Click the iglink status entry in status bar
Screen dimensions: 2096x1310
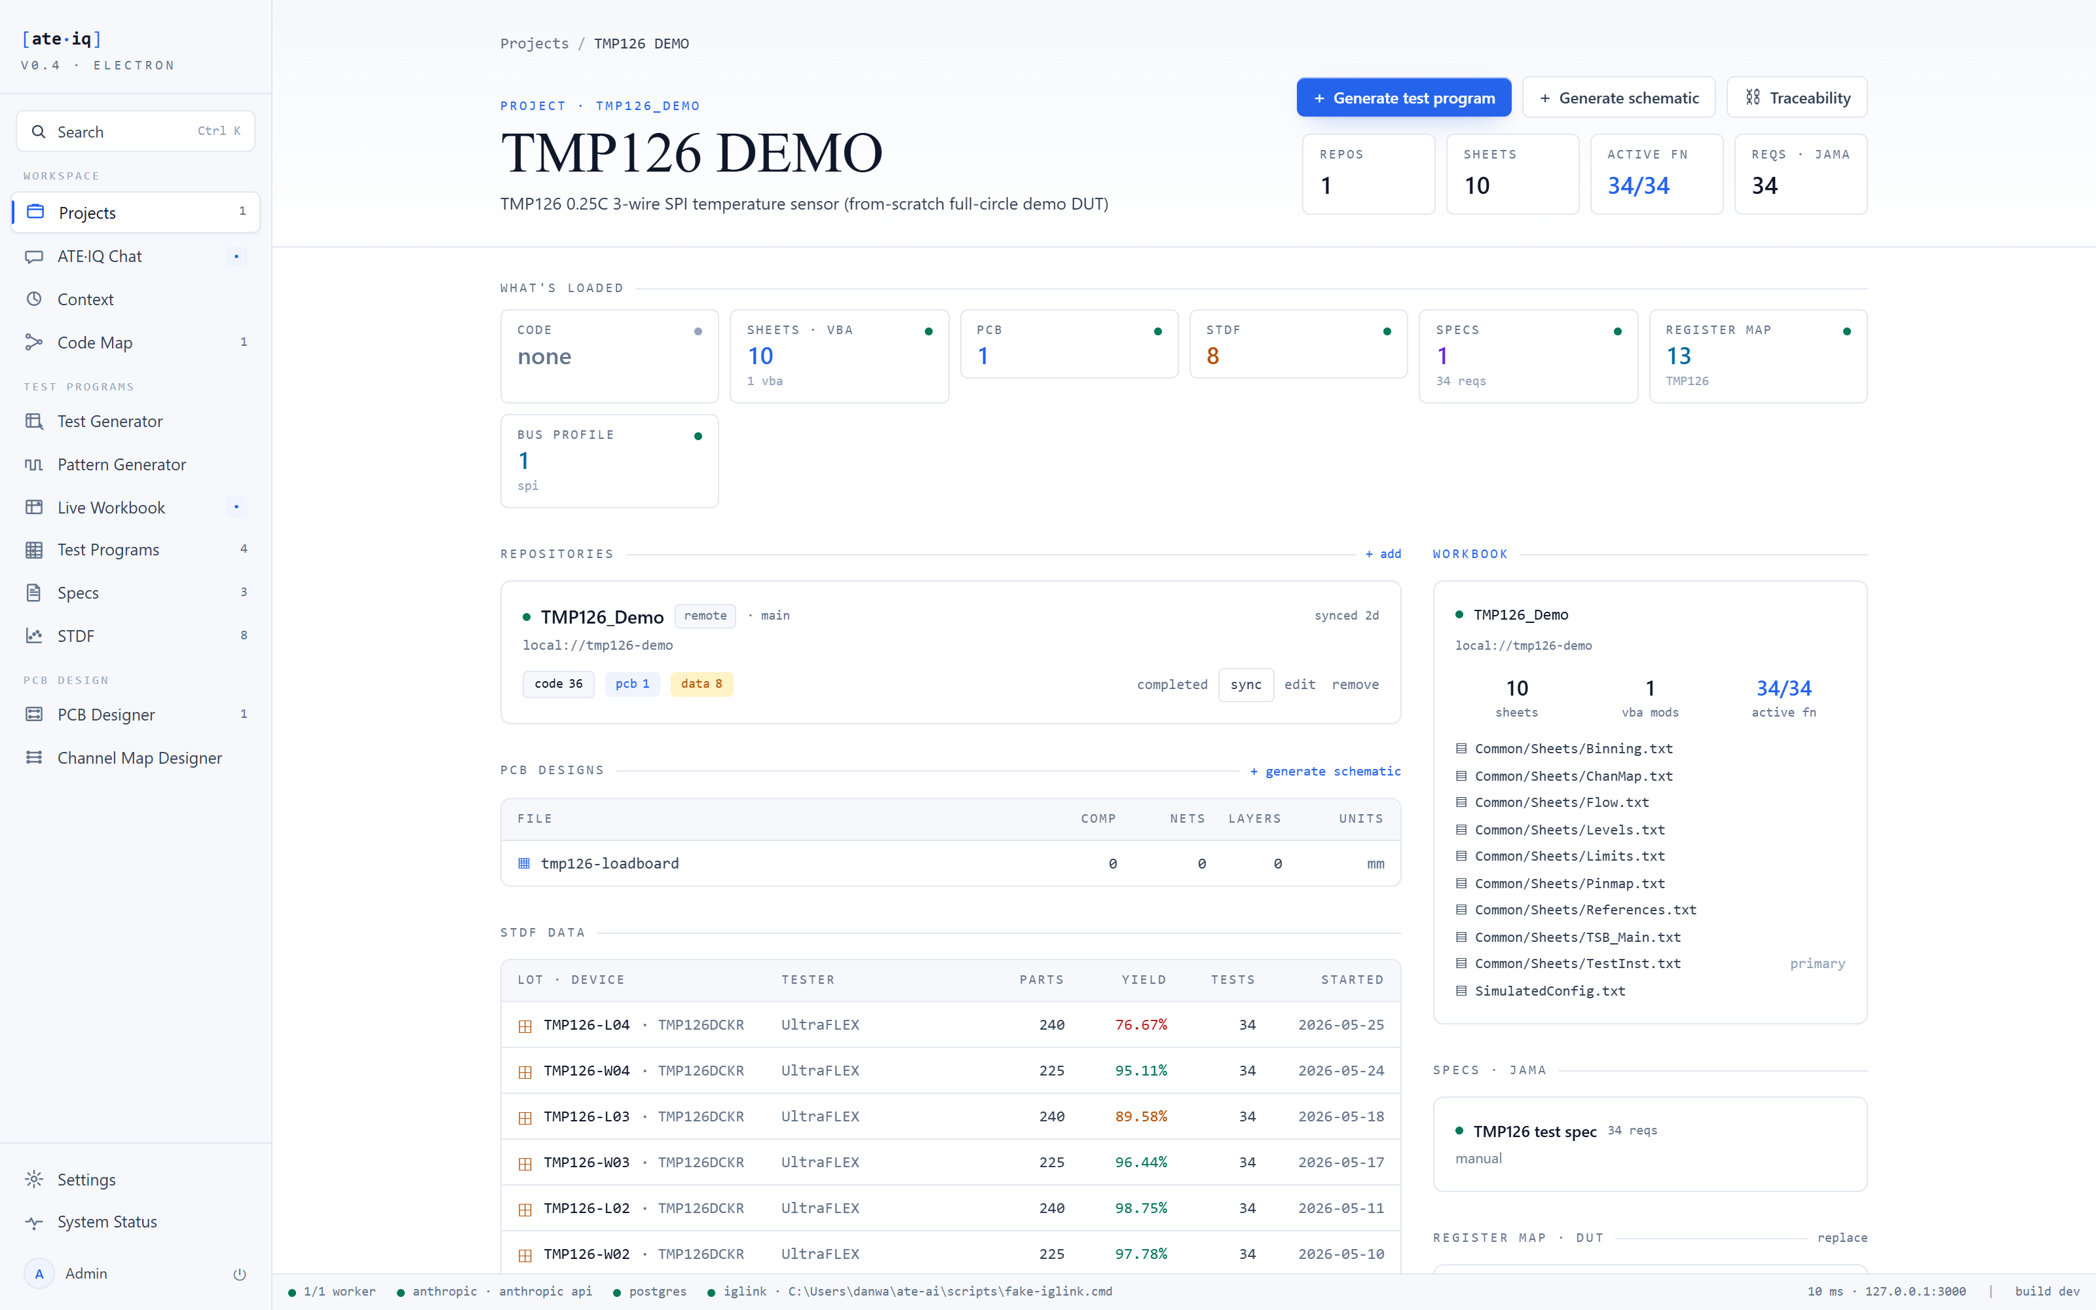[909, 1291]
